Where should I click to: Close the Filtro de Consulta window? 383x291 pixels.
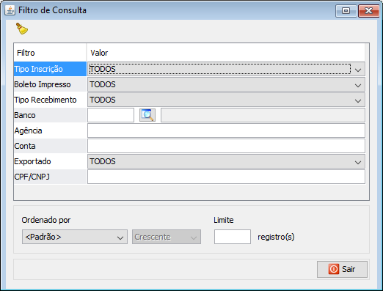(x=368, y=11)
